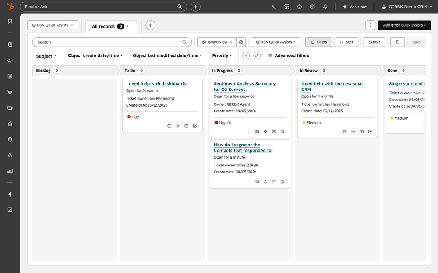This screenshot has height=273, width=438.
Task: Click email icon on smart CRM card
Action: [361, 132]
